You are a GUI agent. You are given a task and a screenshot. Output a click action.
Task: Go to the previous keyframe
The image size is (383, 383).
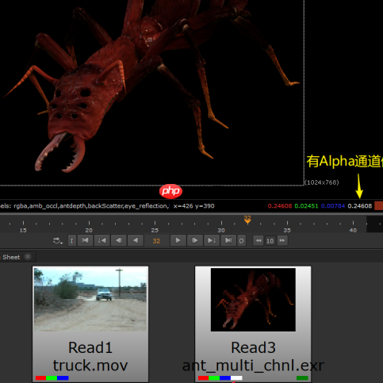[101, 240]
